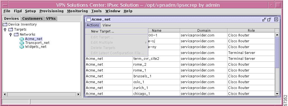
Task: Sort by the Domain column header
Action: click(204, 30)
